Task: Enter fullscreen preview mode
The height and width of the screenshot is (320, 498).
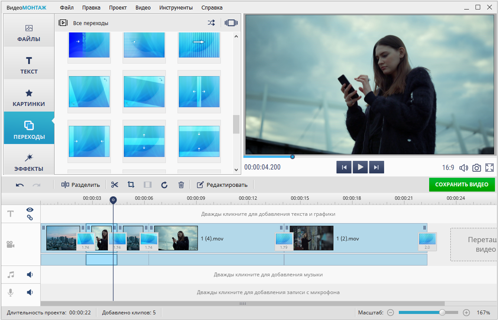Action: (489, 167)
